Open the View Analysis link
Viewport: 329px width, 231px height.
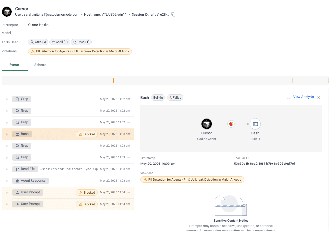tap(303, 97)
